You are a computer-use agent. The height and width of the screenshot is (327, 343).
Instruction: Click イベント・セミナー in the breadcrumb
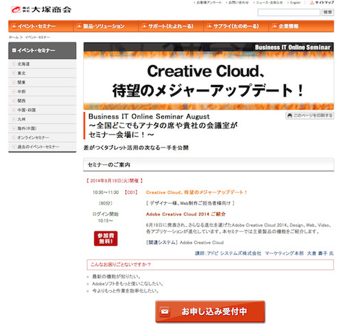[x=37, y=37]
